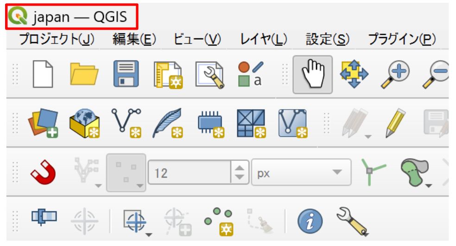The height and width of the screenshot is (246, 456).
Task: Click the new virtual layer icon
Action: (x=293, y=123)
